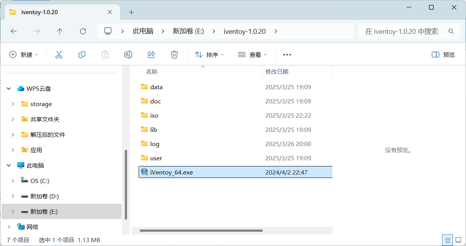The height and width of the screenshot is (246, 466).
Task: Open the 查看 view dropdown
Action: click(253, 55)
